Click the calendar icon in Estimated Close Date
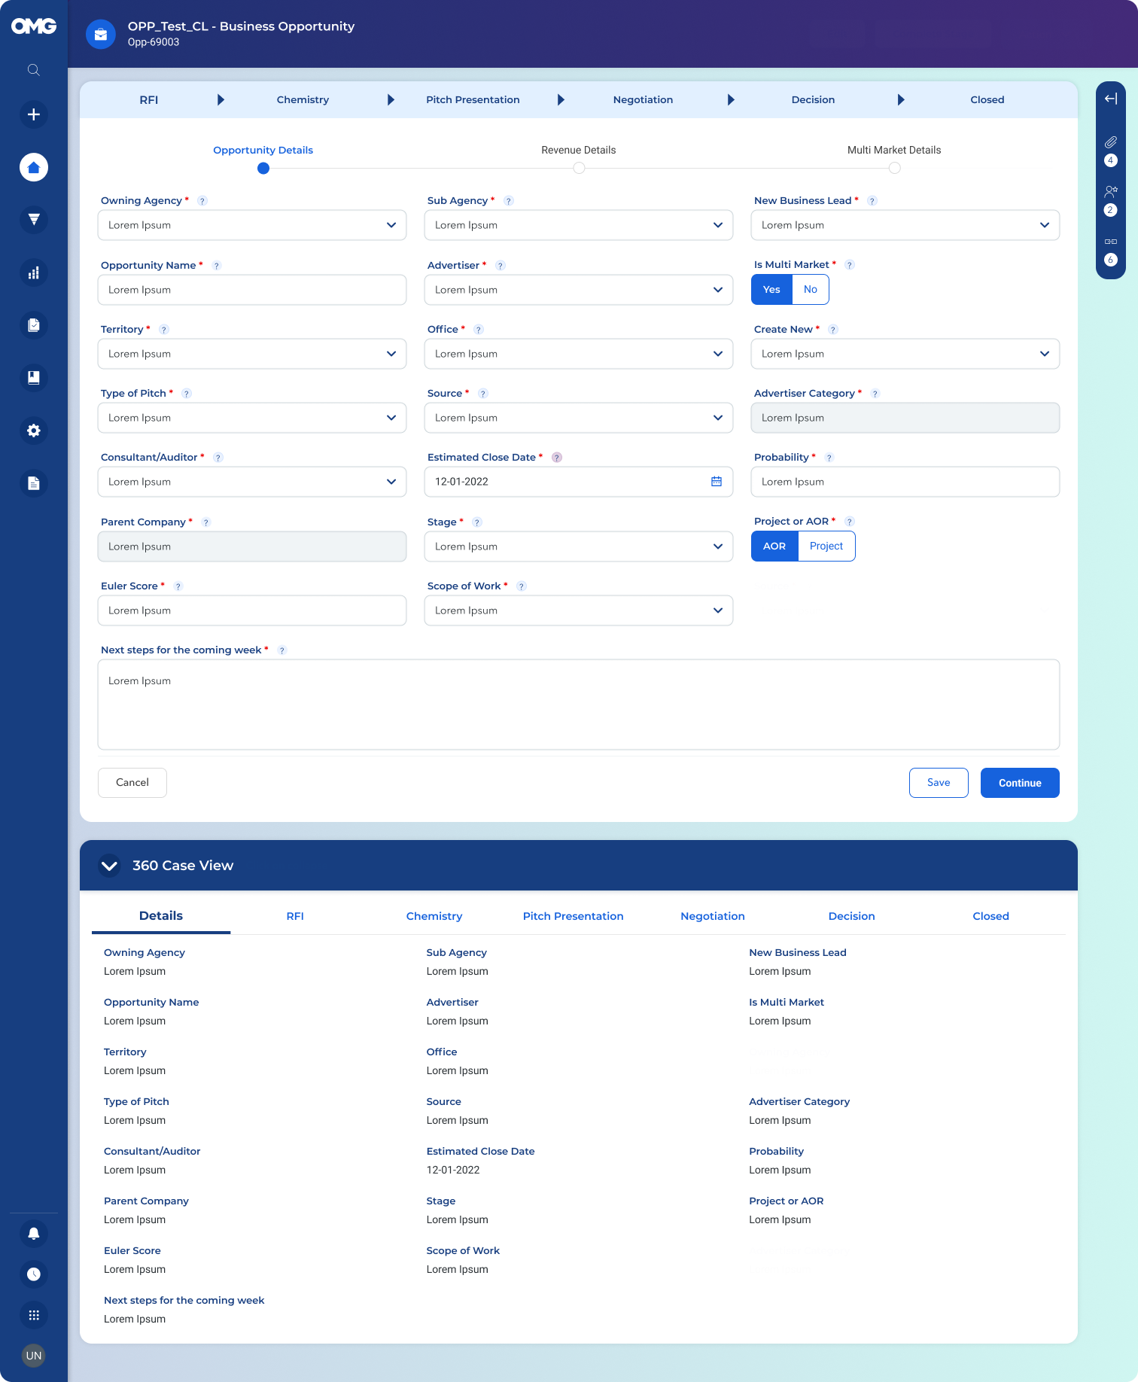This screenshot has width=1138, height=1382. (716, 482)
